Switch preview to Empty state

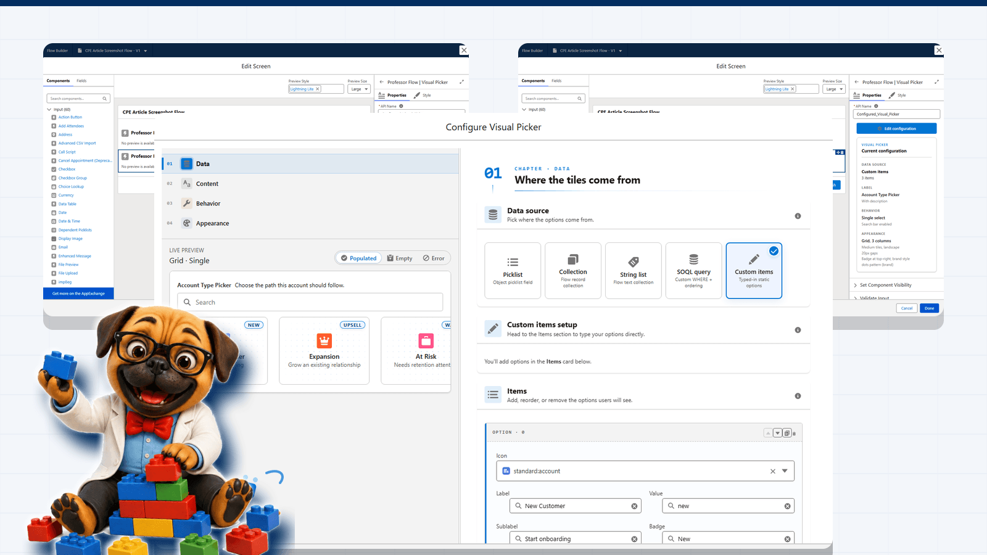tap(400, 258)
